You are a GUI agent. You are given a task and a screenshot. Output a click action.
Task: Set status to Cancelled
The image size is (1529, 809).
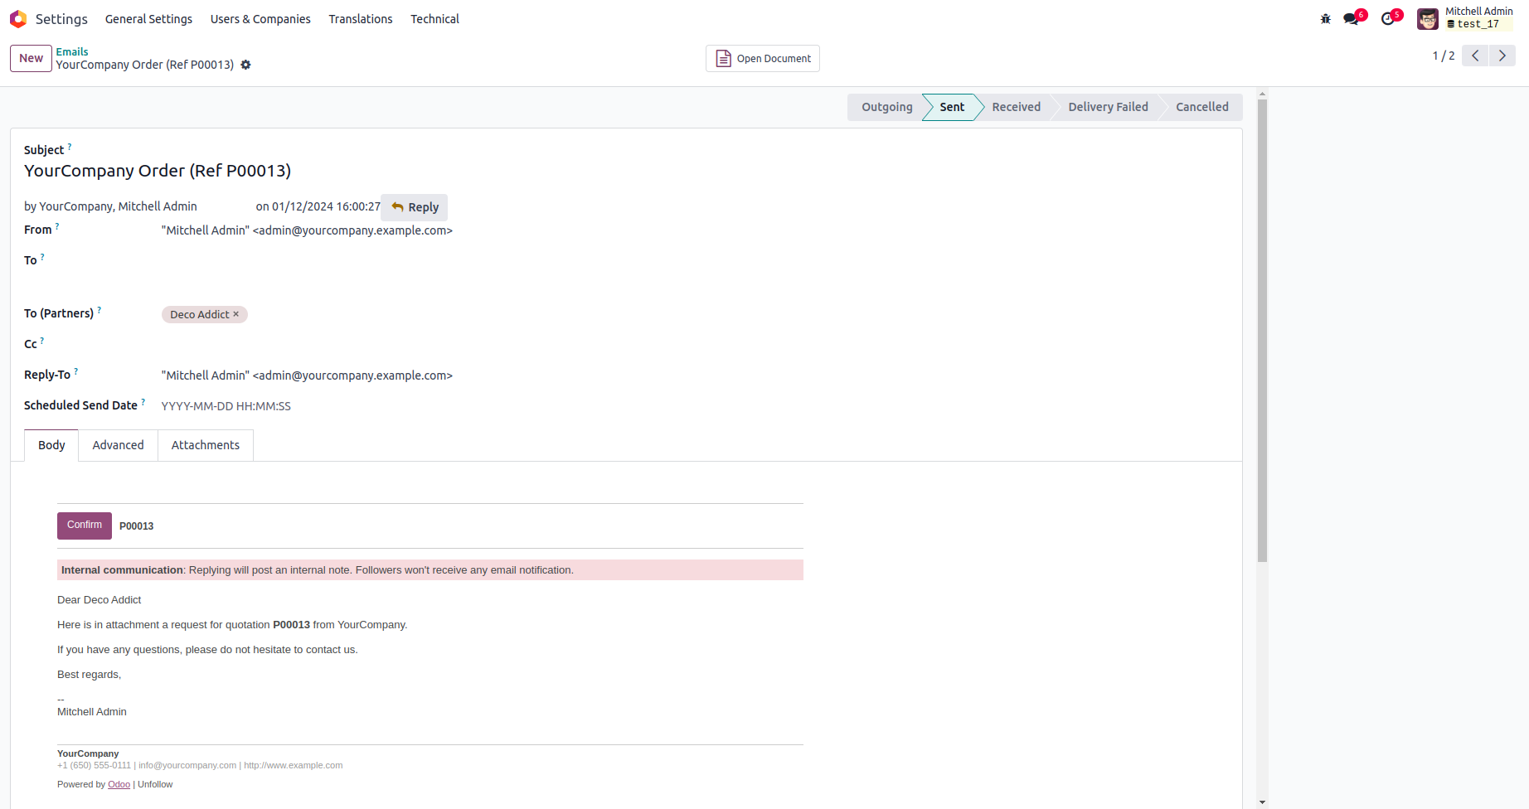point(1201,107)
